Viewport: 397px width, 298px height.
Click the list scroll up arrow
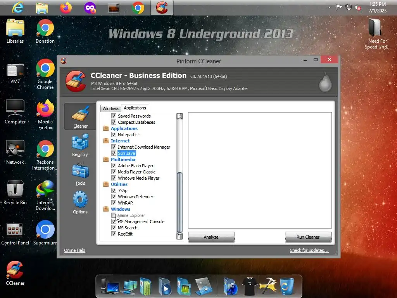(x=180, y=116)
